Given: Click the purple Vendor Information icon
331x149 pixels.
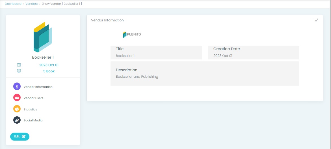Looking at the screenshot, I should pos(17,86).
